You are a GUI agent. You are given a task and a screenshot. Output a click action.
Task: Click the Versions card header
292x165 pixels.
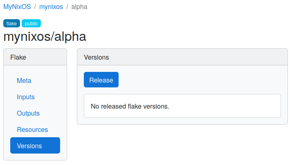click(182, 57)
